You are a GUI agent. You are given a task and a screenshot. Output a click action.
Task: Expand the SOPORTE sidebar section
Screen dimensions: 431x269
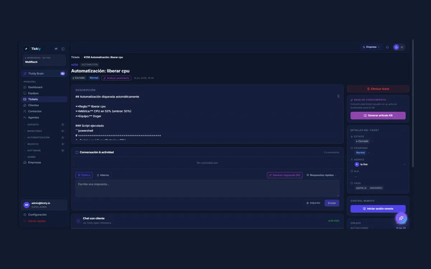tap(44, 124)
